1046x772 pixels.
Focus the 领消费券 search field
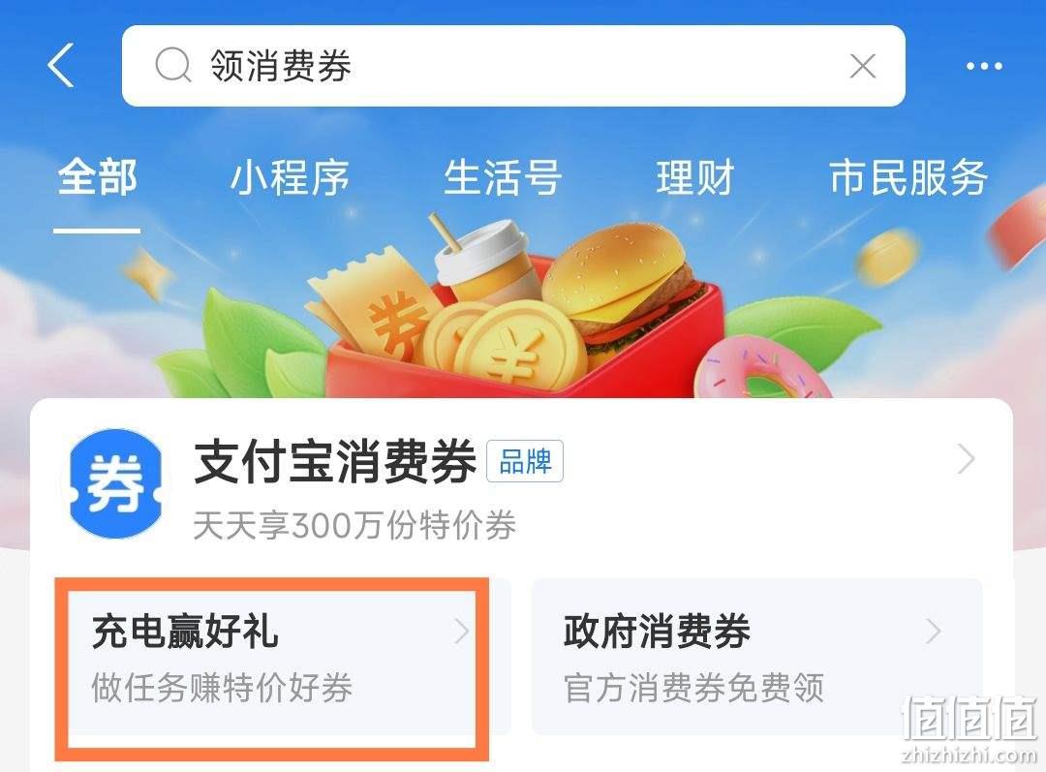[513, 66]
